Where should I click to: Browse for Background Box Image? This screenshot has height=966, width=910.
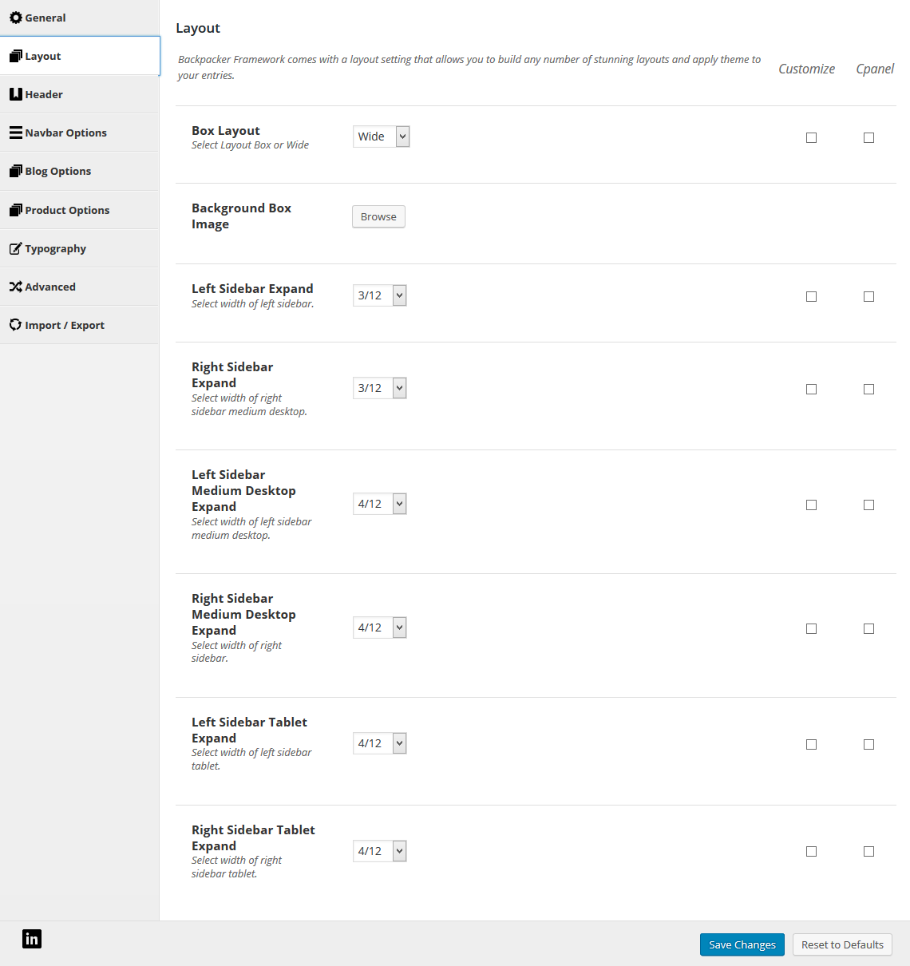(x=378, y=216)
